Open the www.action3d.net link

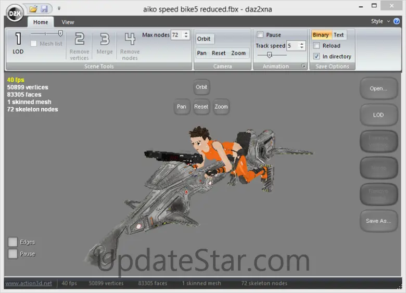29,284
